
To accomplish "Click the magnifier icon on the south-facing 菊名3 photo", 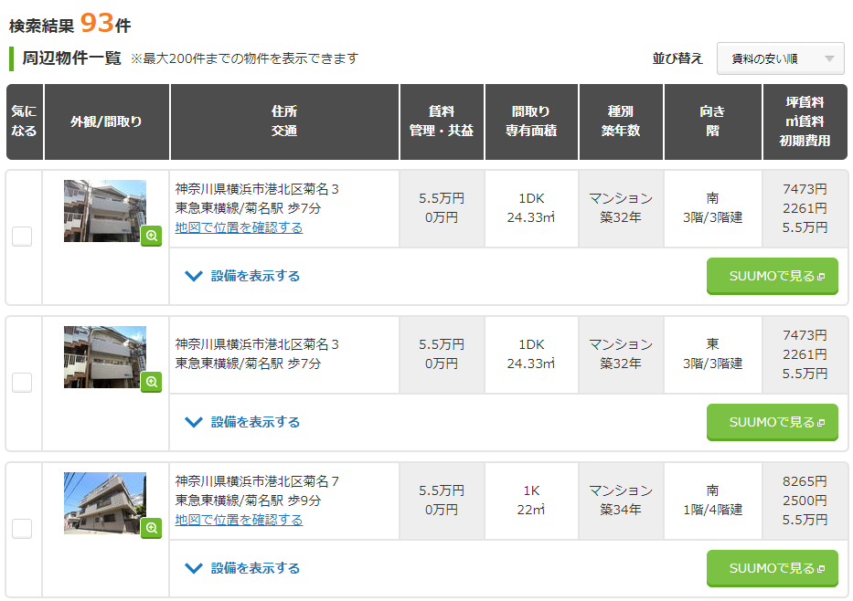I will pyautogui.click(x=151, y=236).
